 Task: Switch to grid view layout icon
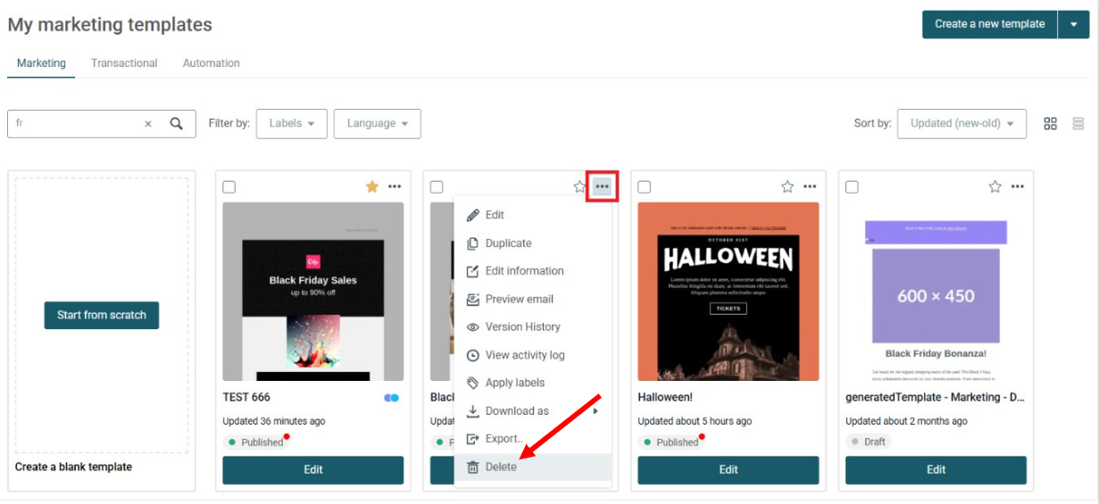tap(1051, 123)
